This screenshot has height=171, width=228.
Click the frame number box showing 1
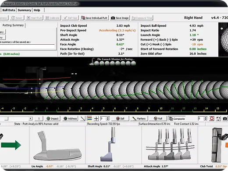tap(39, 118)
